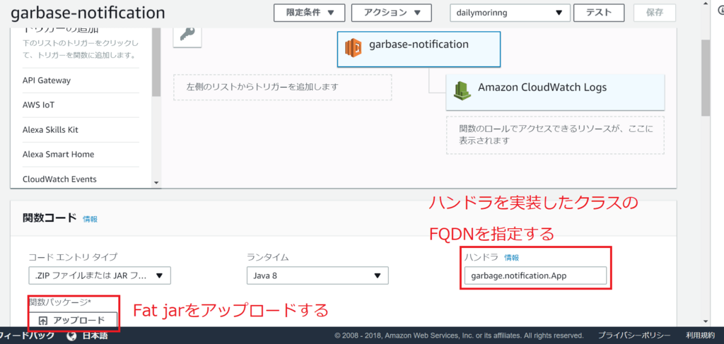Click the upload arrow icon
This screenshot has height=344, width=724.
click(x=42, y=321)
